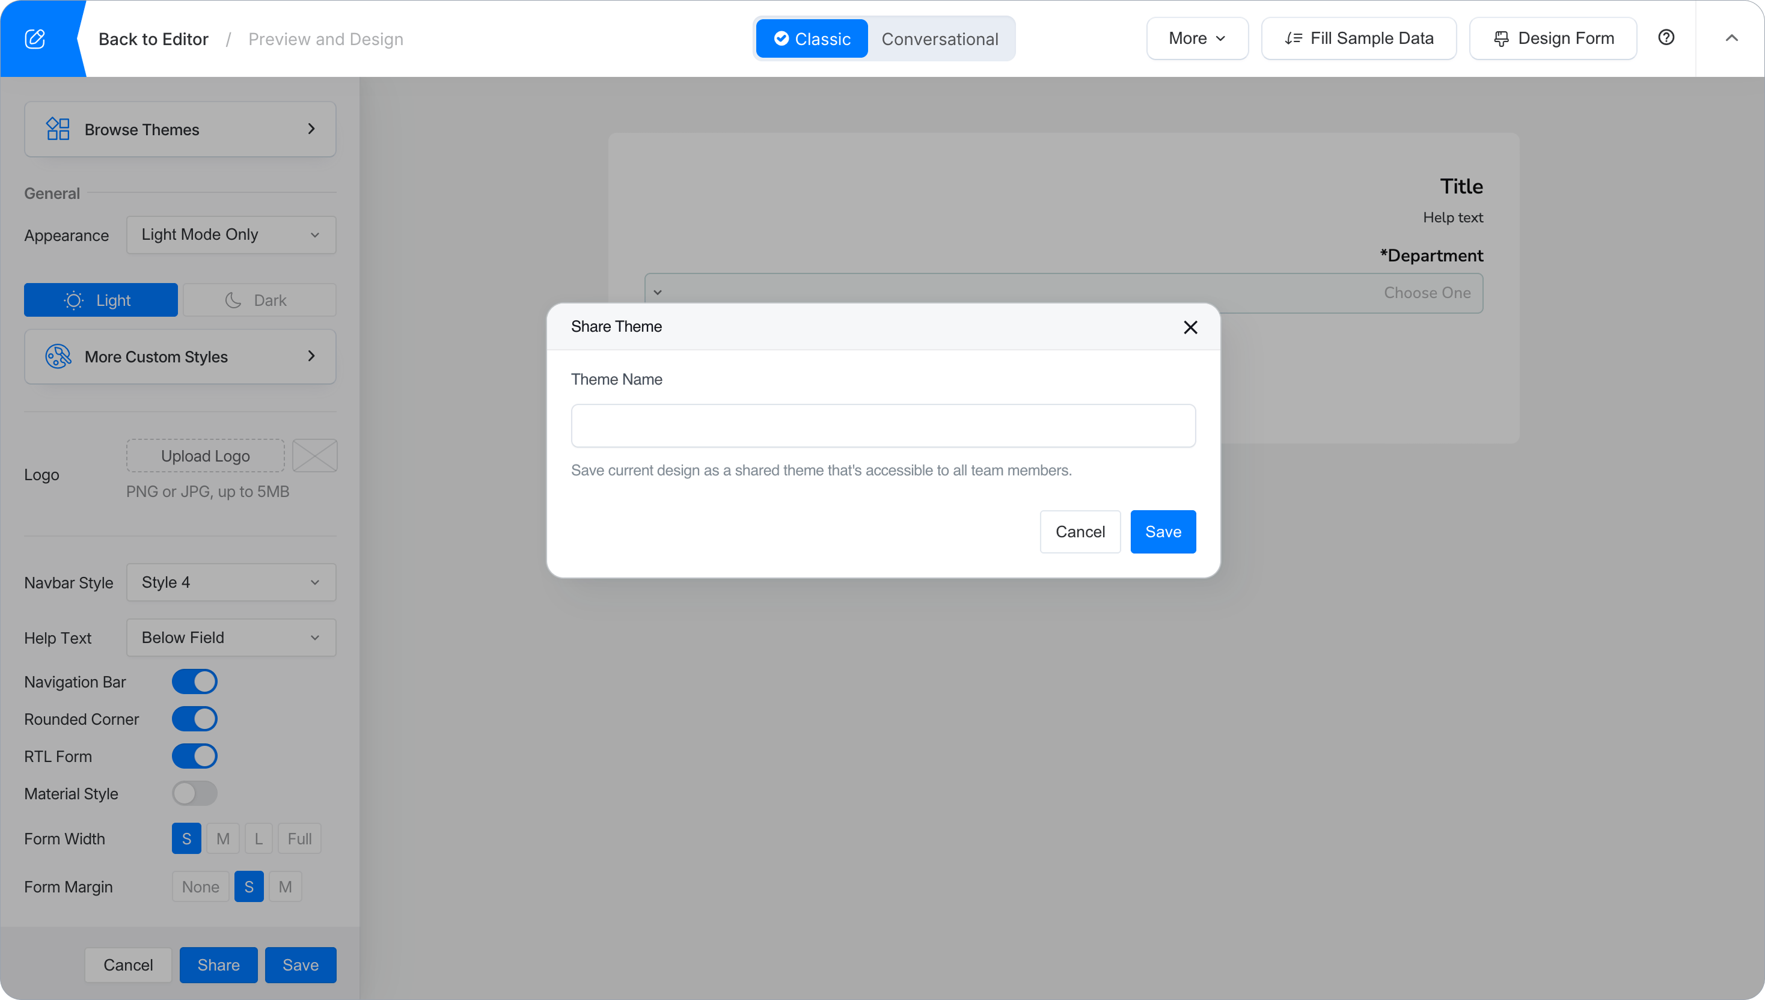Set Form Margin to M

285,886
